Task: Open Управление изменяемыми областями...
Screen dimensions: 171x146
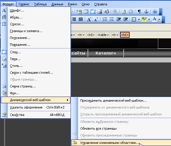Action: pyautogui.click(x=121, y=143)
